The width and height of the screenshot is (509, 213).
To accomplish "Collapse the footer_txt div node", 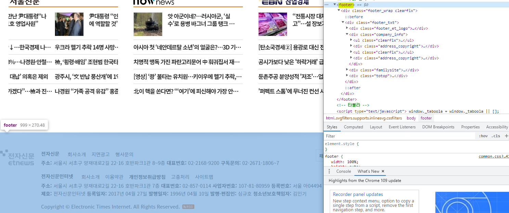I will (x=343, y=23).
